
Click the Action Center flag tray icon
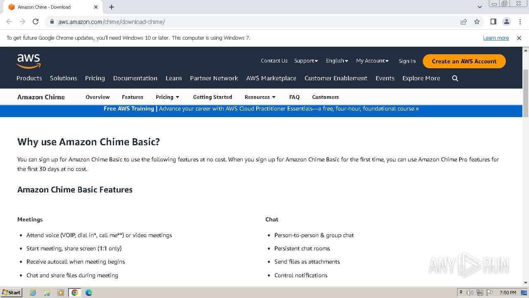coord(490,293)
